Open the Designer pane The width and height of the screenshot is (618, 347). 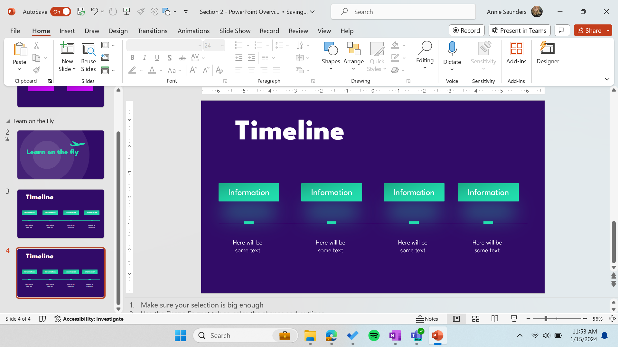pyautogui.click(x=548, y=53)
